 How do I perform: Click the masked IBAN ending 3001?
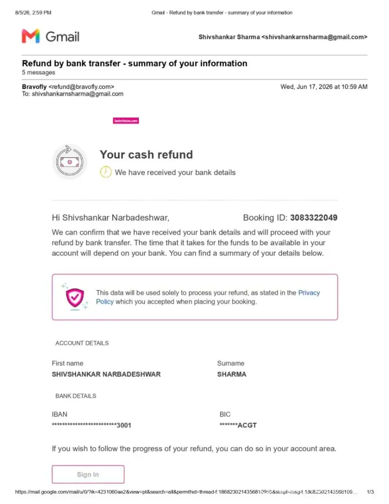[92, 425]
